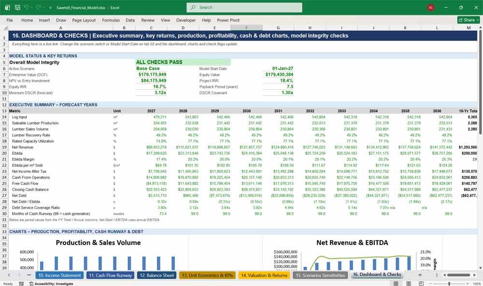Select row 19 header
Viewport: 483px width, 286px height.
click(4, 147)
